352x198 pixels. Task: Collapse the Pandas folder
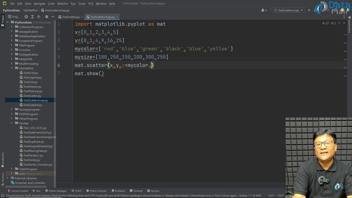click(12, 123)
